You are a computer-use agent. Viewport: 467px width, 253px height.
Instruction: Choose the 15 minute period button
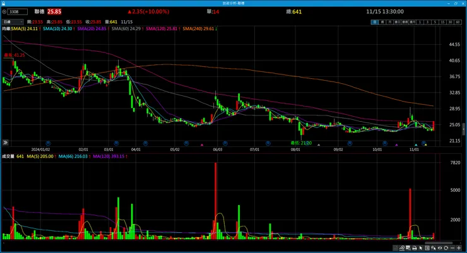click(x=443, y=22)
